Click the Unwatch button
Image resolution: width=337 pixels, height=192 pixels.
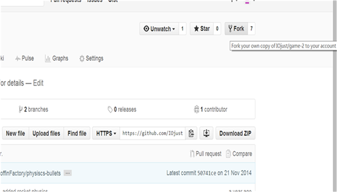[159, 28]
